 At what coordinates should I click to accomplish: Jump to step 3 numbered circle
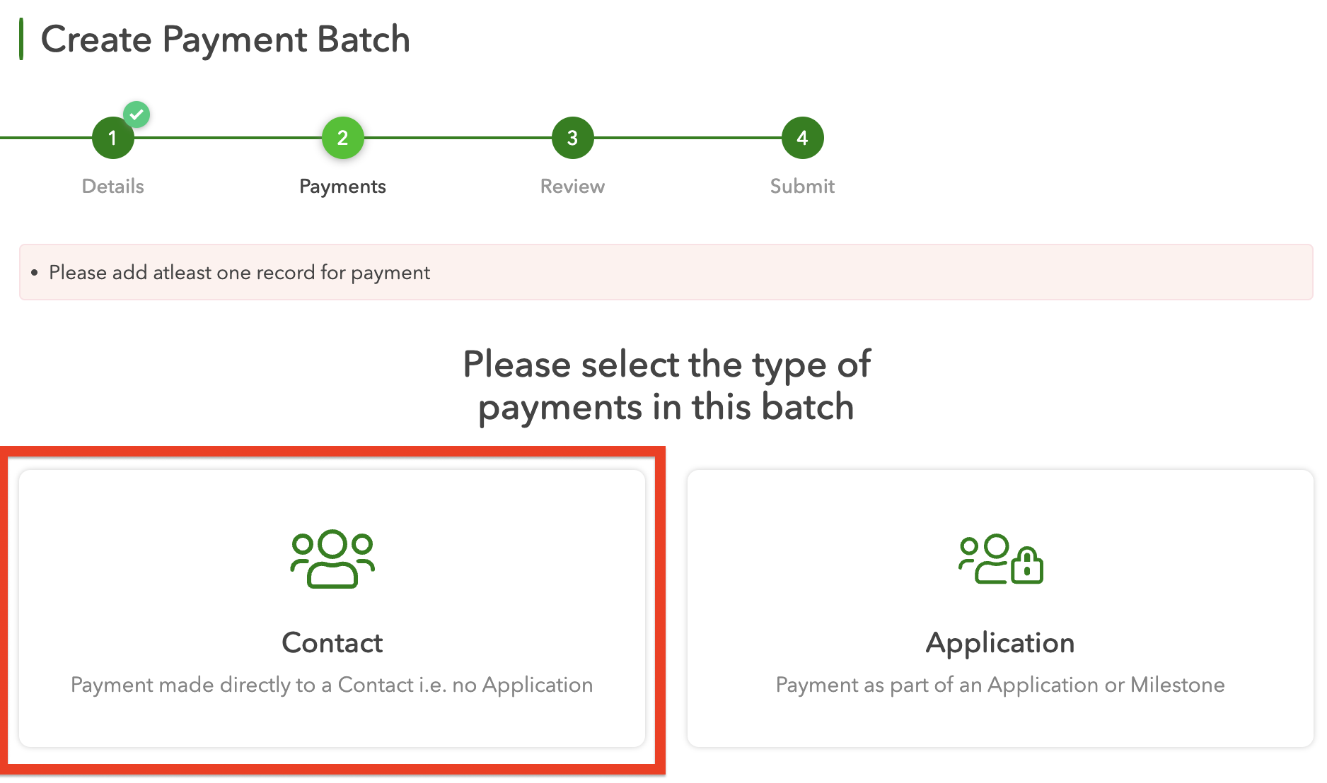(x=572, y=138)
